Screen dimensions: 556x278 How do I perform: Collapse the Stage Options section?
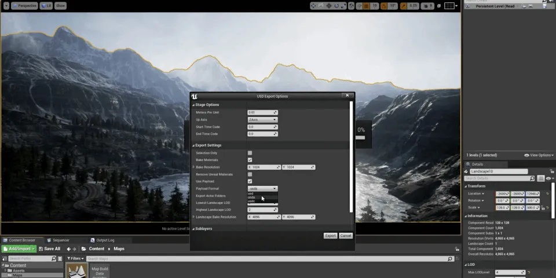point(193,105)
